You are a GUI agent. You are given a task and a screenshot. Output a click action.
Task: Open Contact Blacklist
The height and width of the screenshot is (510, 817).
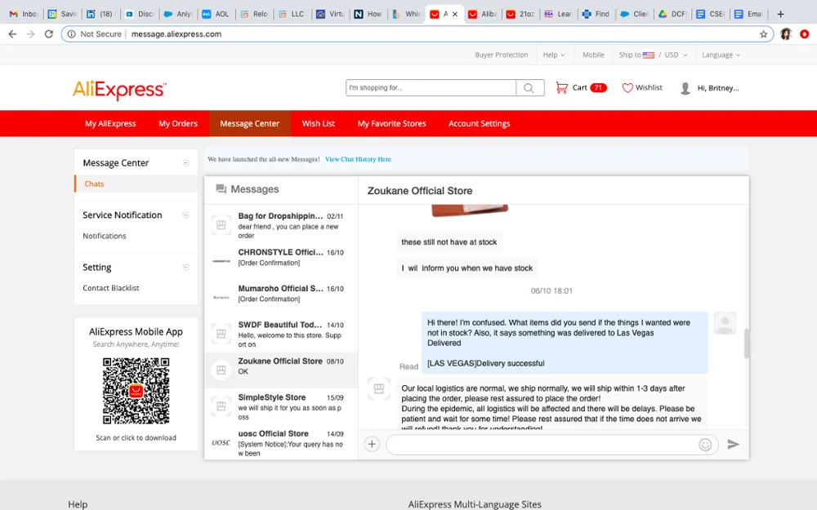click(111, 288)
